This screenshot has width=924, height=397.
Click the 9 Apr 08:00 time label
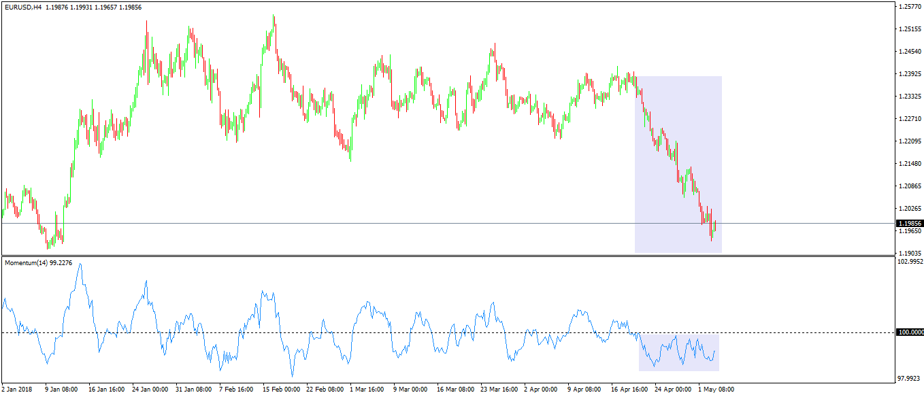585,390
